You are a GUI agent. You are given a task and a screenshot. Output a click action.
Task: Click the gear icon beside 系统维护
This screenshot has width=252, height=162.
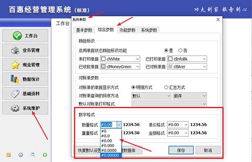(15, 108)
